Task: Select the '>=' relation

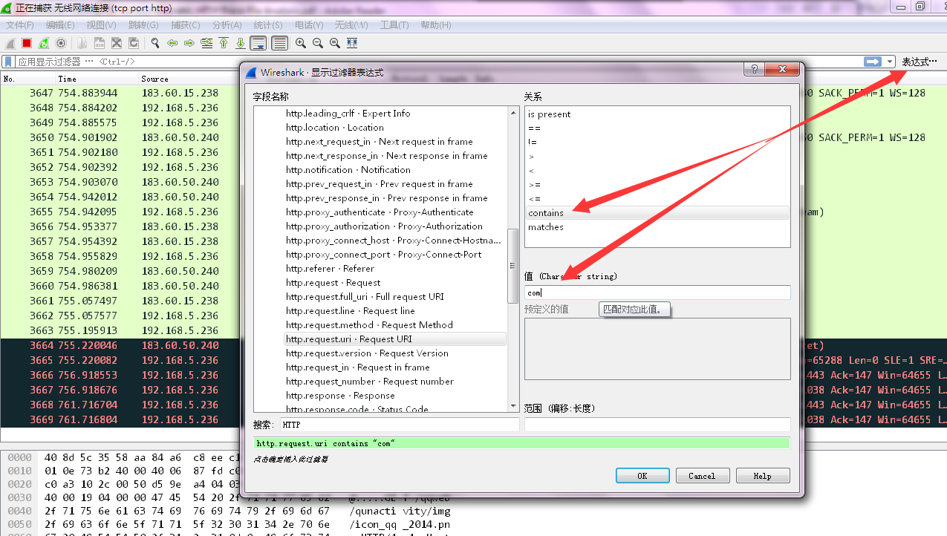Action: pos(657,185)
